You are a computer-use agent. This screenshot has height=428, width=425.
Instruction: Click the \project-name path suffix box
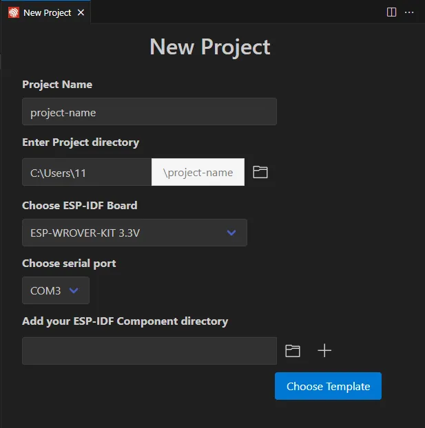(x=198, y=172)
